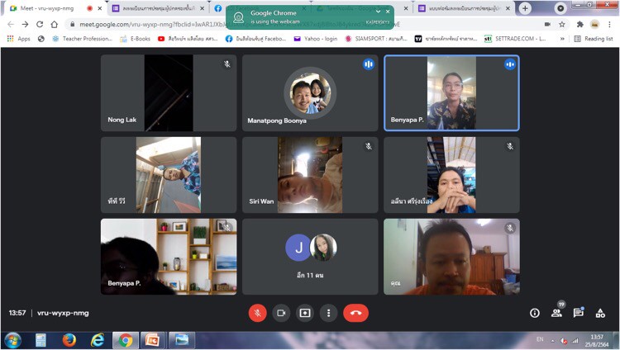The image size is (620, 350).
Task: Open chat with everyone panel
Action: pyautogui.click(x=578, y=313)
